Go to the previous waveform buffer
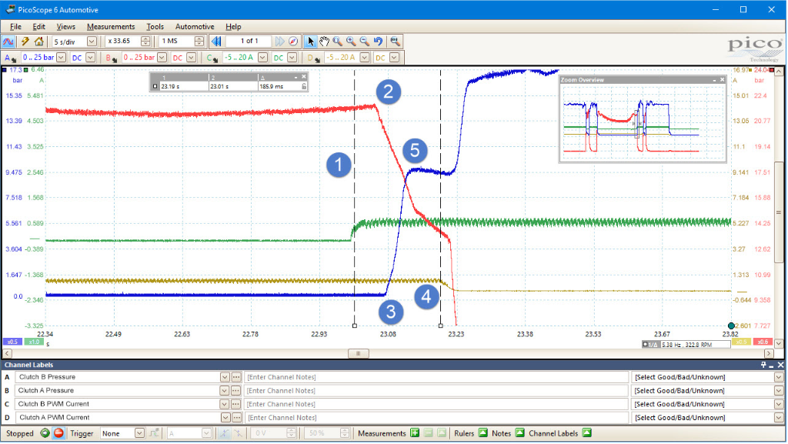 pos(216,42)
